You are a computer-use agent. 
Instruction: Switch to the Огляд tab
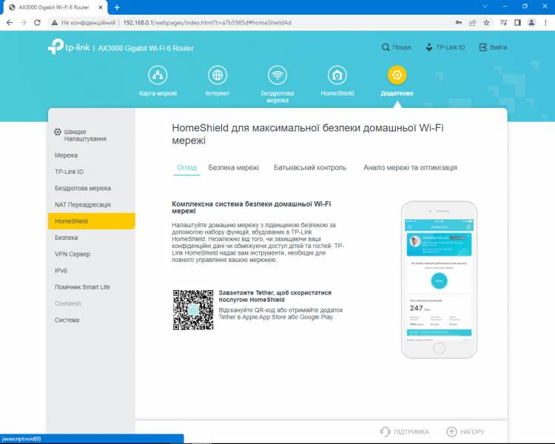pos(186,167)
